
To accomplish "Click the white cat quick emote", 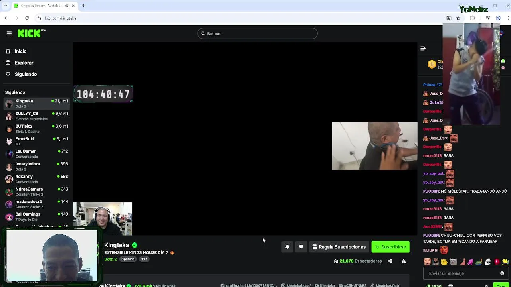I will coord(453,262).
